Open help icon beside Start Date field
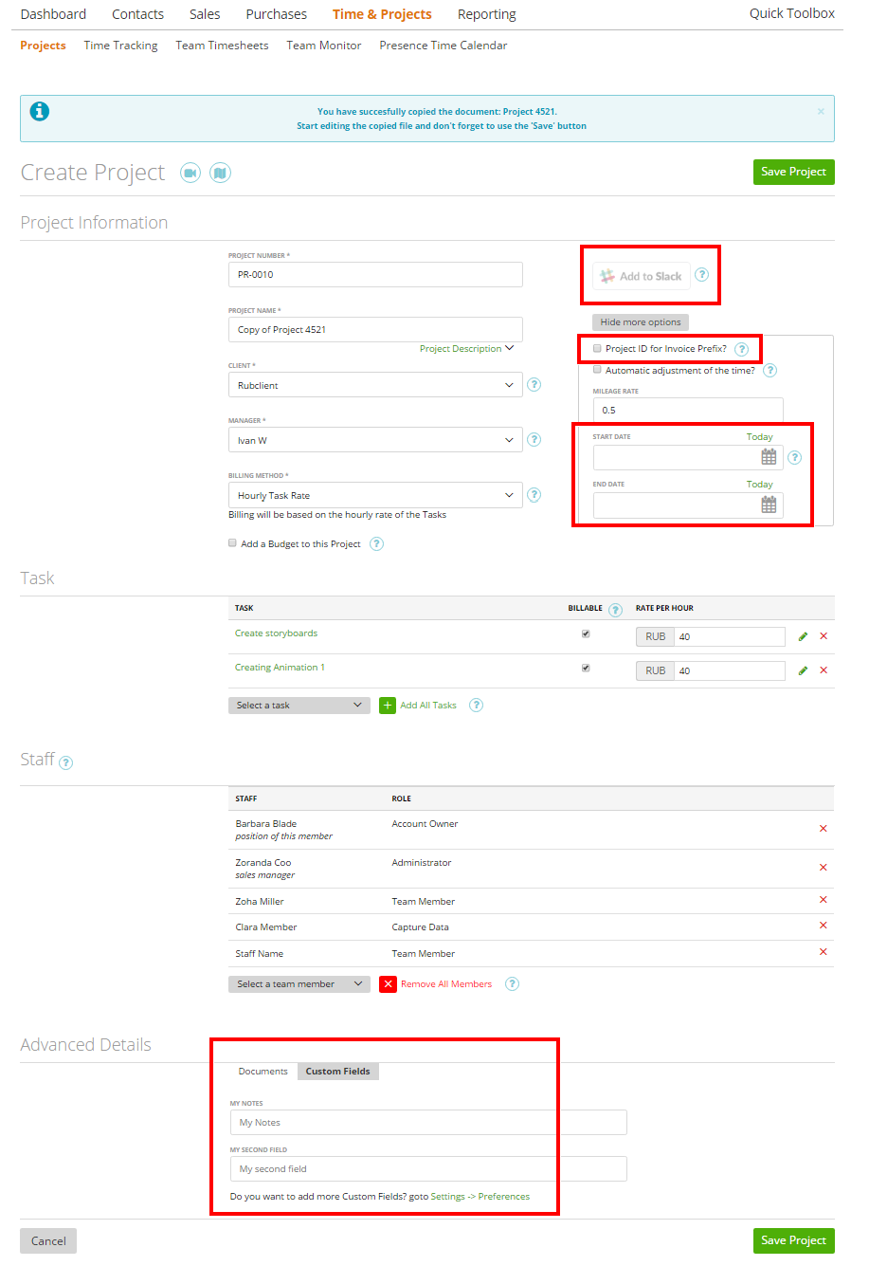 795,457
